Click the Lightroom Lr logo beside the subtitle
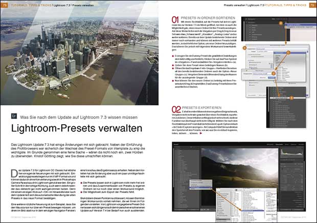Viewport: 317px width, 223px height. click(14, 116)
